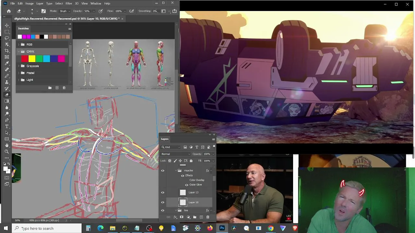415x233 pixels.
Task: Toggle Outer Glow effect visibility
Action: tap(186, 185)
